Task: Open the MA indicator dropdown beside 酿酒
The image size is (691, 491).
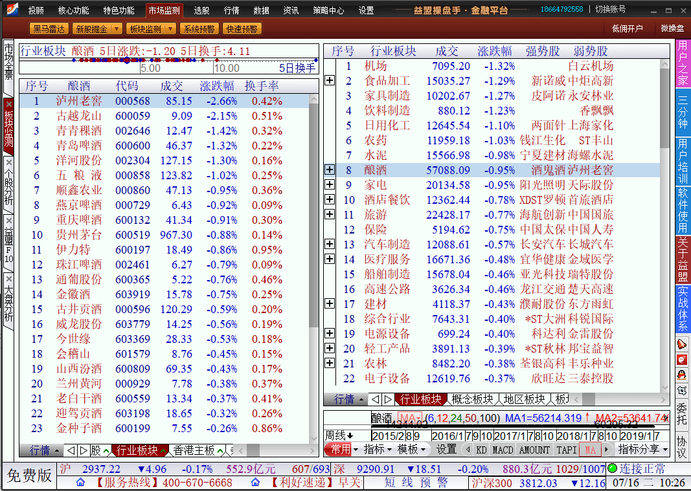Action: pyautogui.click(x=410, y=418)
